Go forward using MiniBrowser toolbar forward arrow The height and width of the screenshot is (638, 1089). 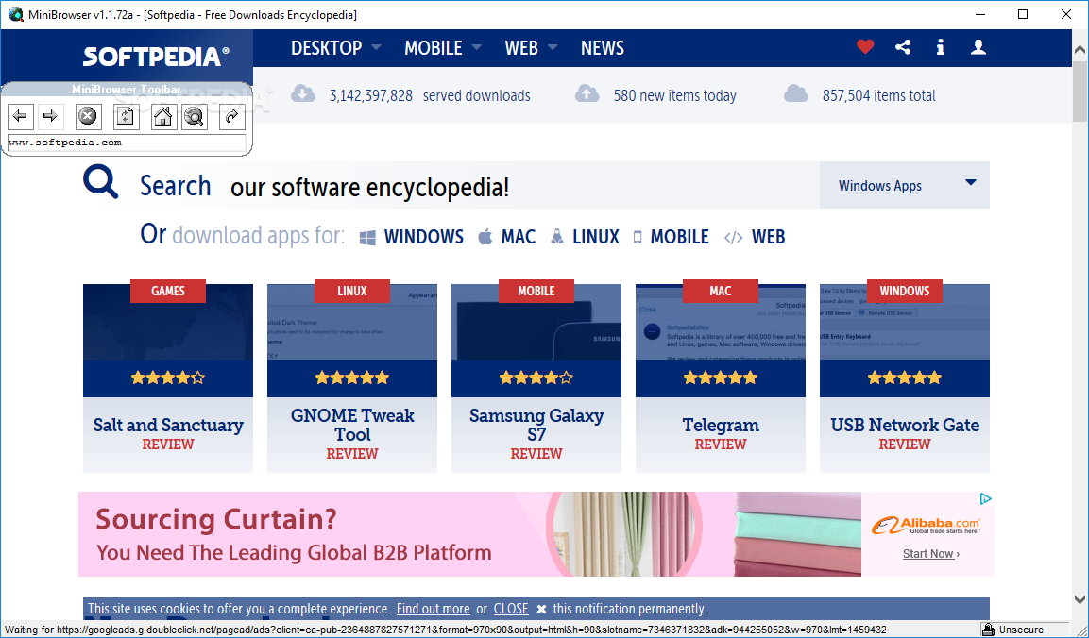pyautogui.click(x=51, y=116)
